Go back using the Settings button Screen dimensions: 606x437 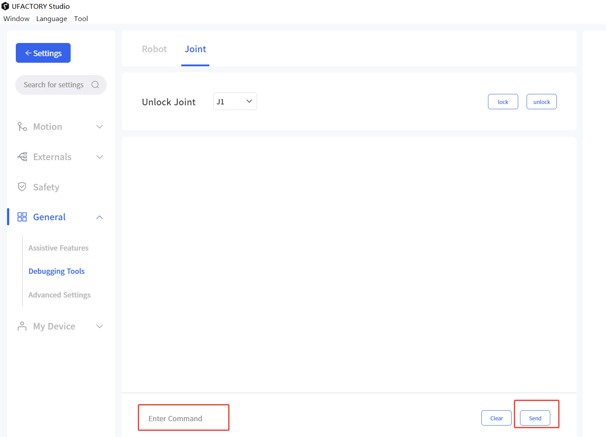click(43, 53)
